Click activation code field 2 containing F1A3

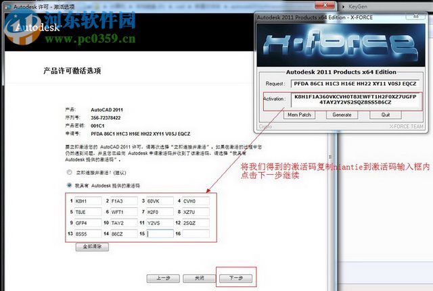pos(124,201)
